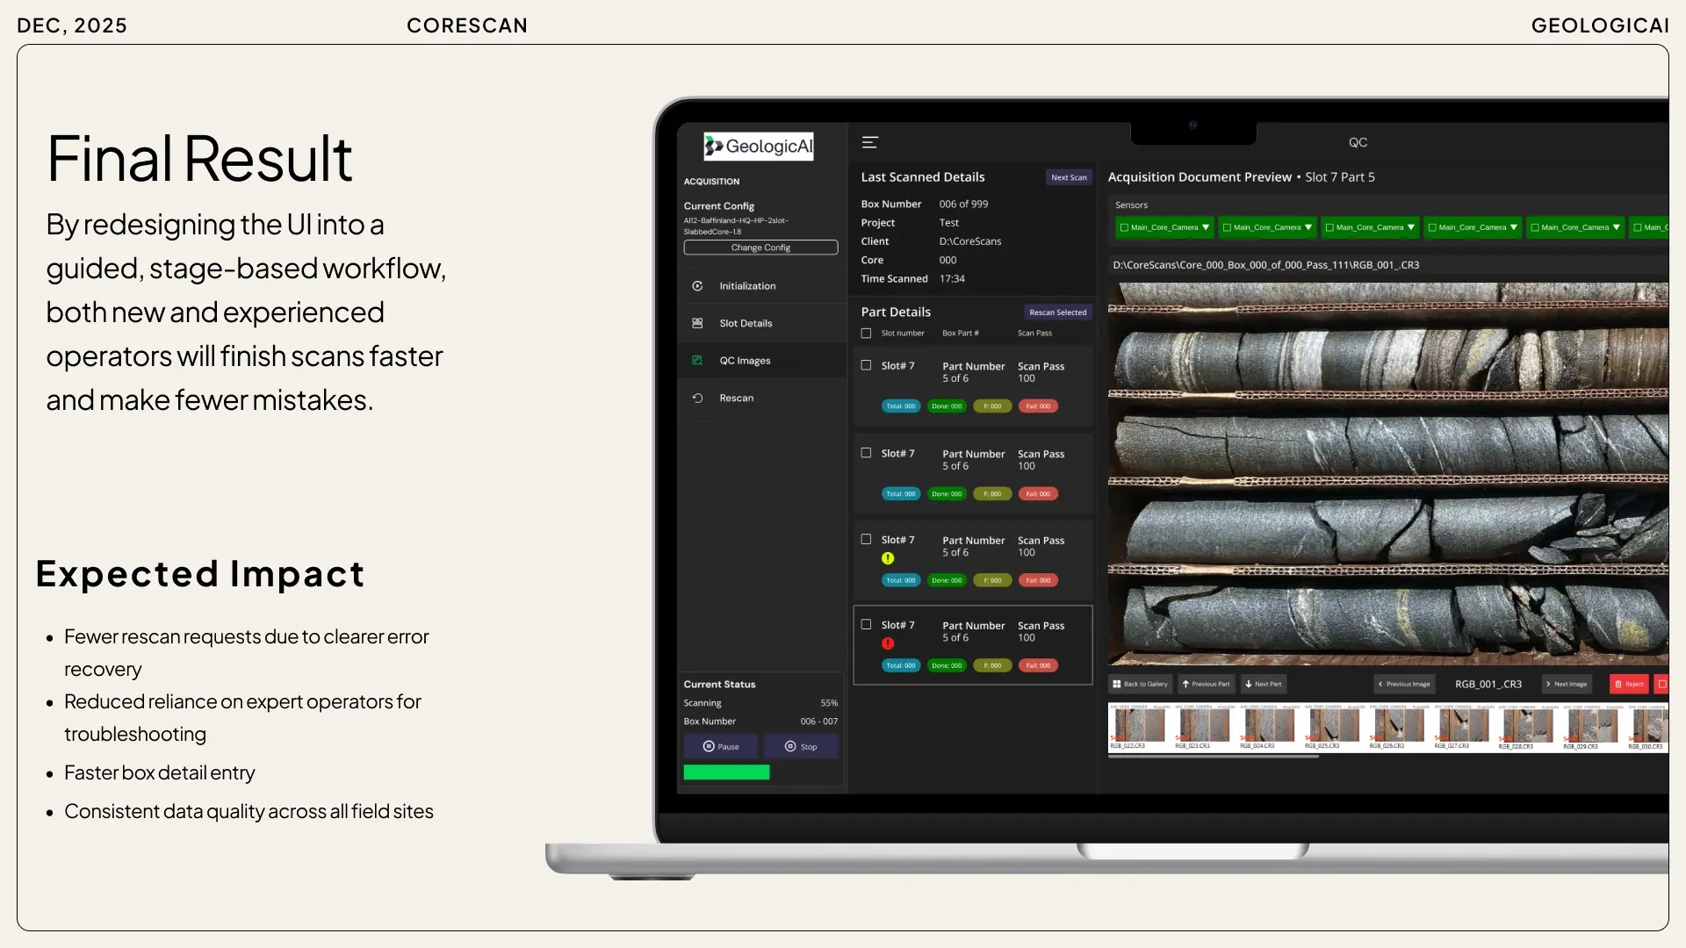Pause the current scan
1686x948 pixels.
[721, 747]
